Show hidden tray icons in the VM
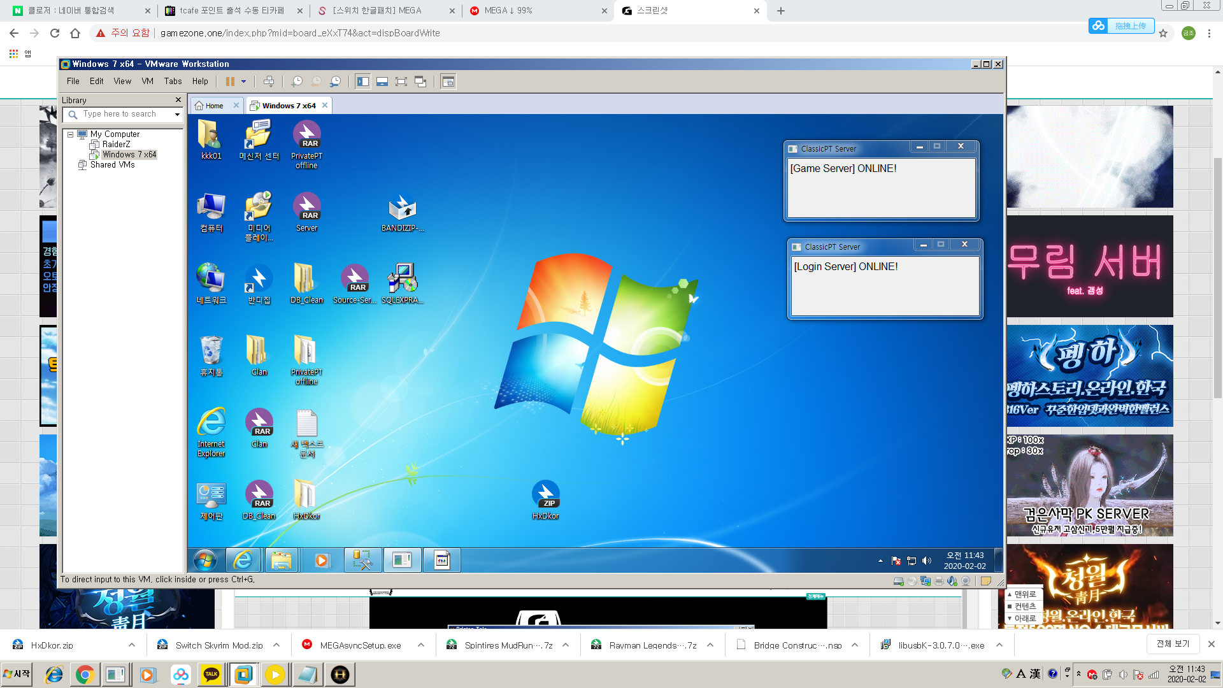 880,561
